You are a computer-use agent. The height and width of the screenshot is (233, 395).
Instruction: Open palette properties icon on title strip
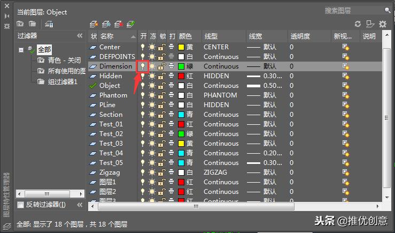coord(7,26)
